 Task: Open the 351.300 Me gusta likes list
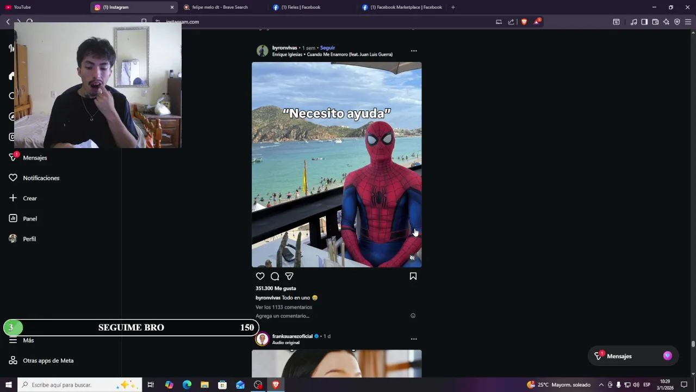(x=276, y=289)
